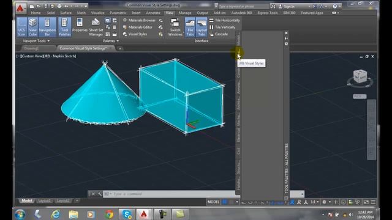Open the Manage ribbon tab
This screenshot has width=392, height=220.
point(185,13)
